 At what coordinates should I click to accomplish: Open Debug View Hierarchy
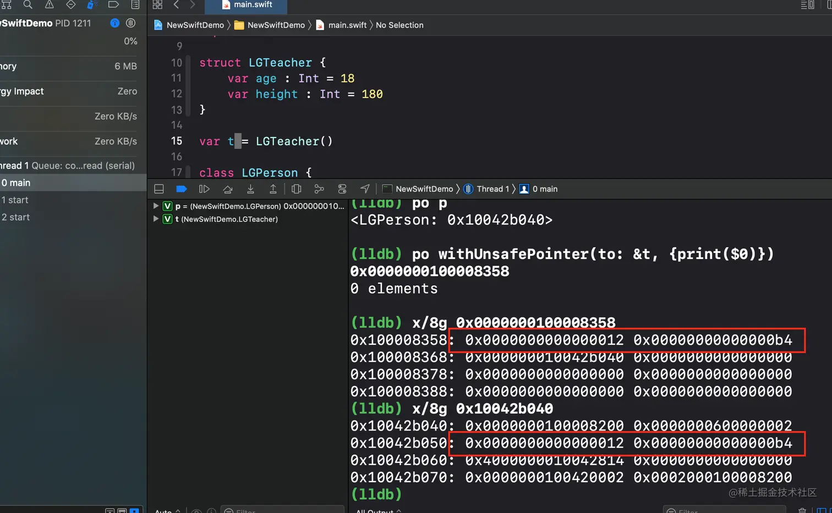click(296, 189)
